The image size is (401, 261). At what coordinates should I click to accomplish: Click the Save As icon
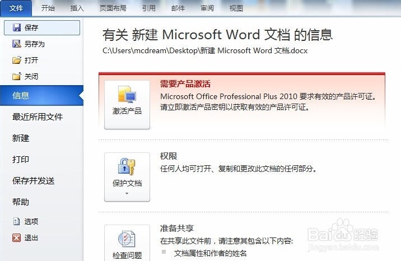tap(17, 44)
